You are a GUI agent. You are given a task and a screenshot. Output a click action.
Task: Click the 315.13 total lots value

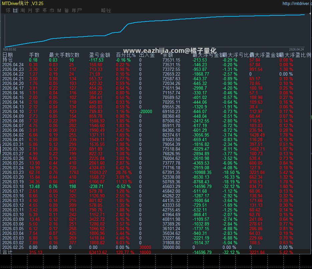(36, 252)
